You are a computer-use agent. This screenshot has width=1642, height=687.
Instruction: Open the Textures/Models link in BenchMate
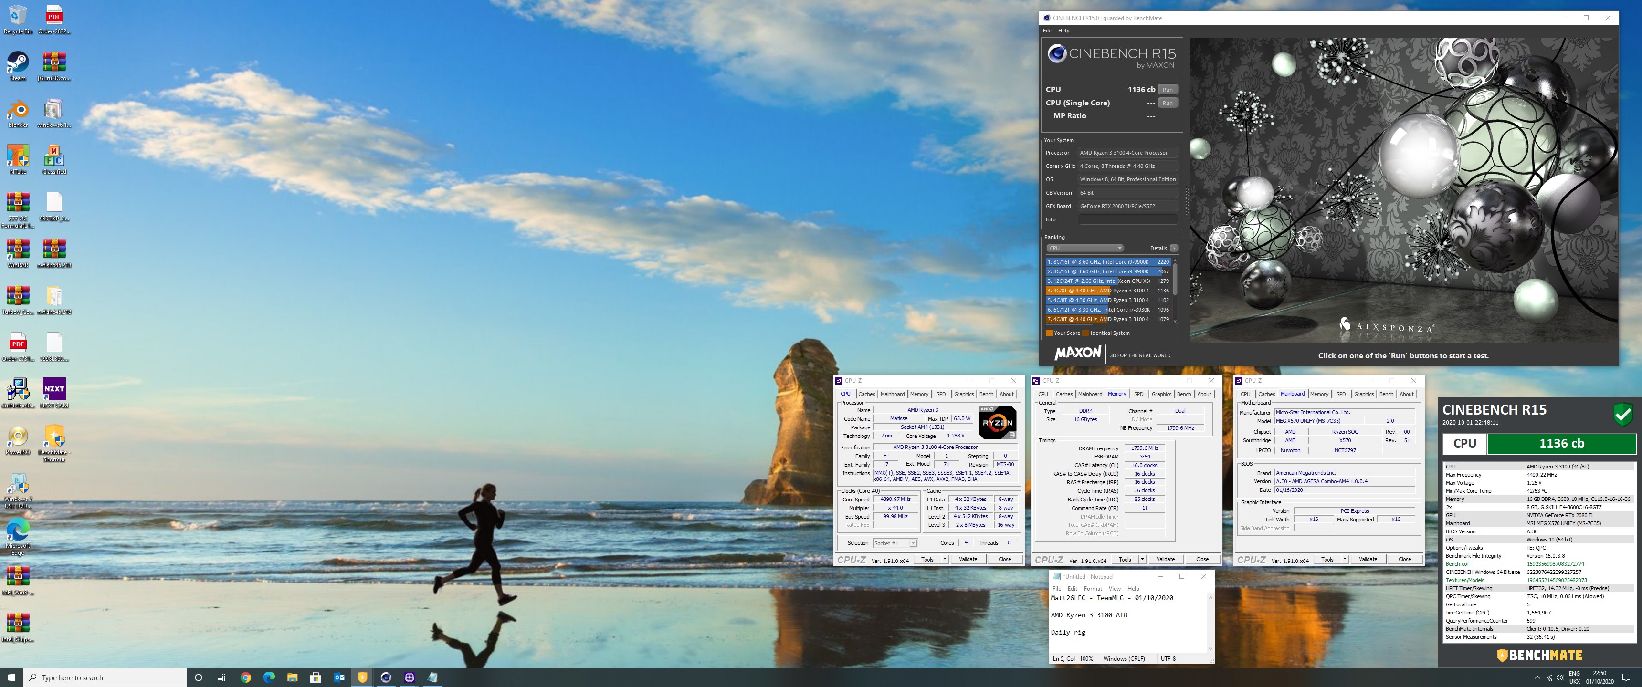[1465, 580]
